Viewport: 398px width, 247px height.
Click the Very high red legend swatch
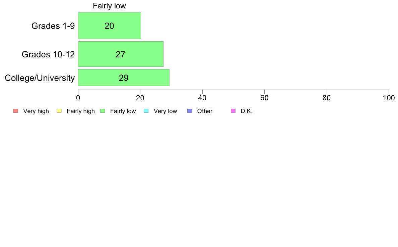[x=16, y=111]
